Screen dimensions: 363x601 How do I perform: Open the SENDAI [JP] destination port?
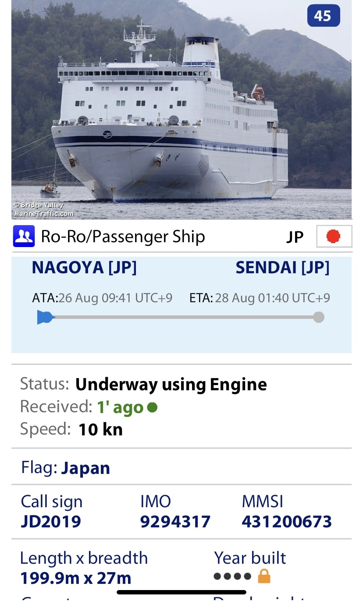282,268
